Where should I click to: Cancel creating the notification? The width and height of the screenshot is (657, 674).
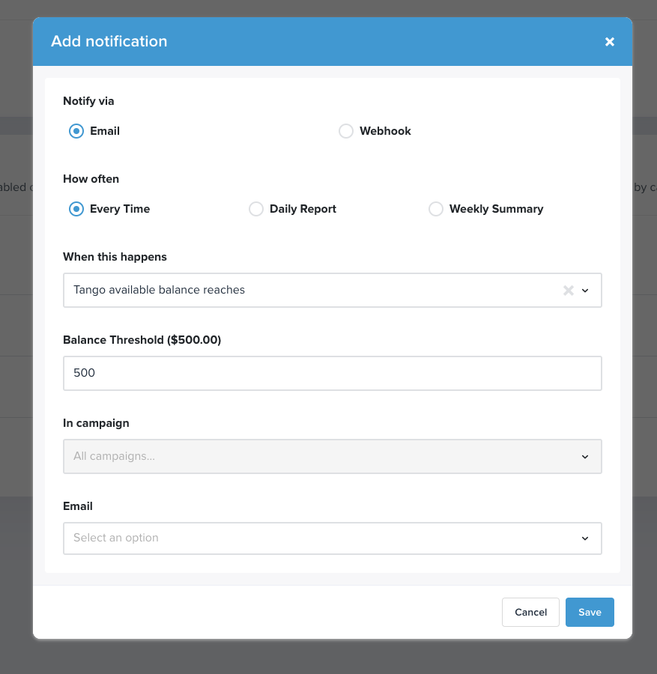(530, 612)
